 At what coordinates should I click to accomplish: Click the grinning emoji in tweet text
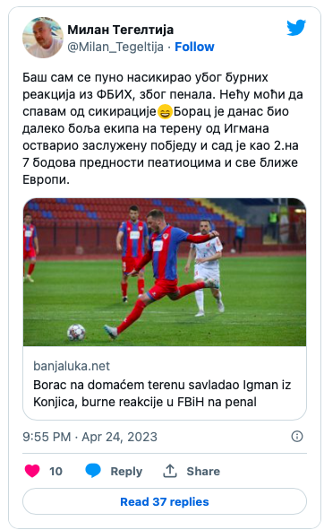[x=165, y=112]
